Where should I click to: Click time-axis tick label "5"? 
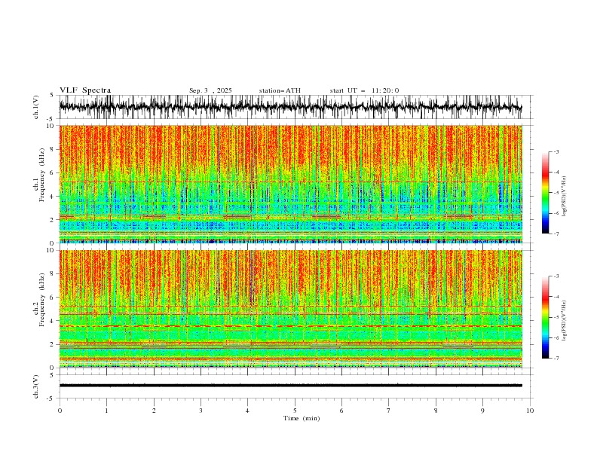coord(295,411)
